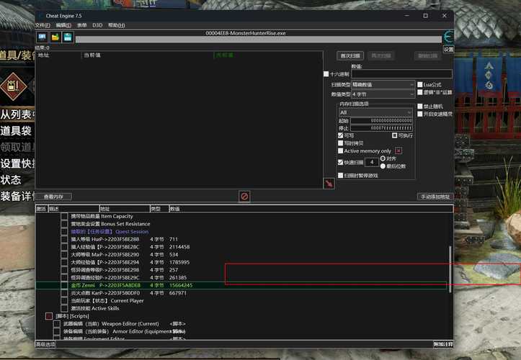Open the All memory region dropdown
This screenshot has width=521, height=360.
coord(375,112)
